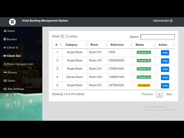Viewport: 184px width, 138px height.
Task: View booking with reference 9564082520
Action: 165,61
